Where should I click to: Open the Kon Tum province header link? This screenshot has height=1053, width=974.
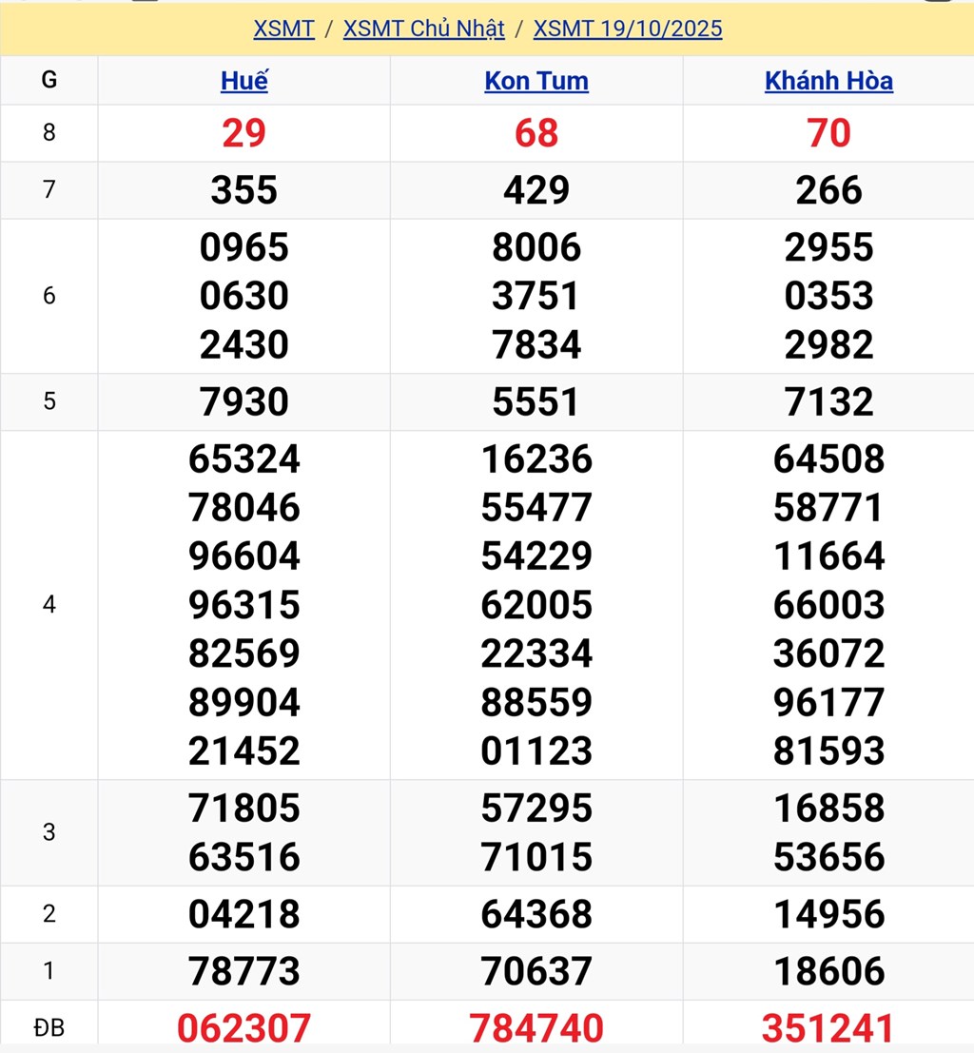tap(536, 81)
